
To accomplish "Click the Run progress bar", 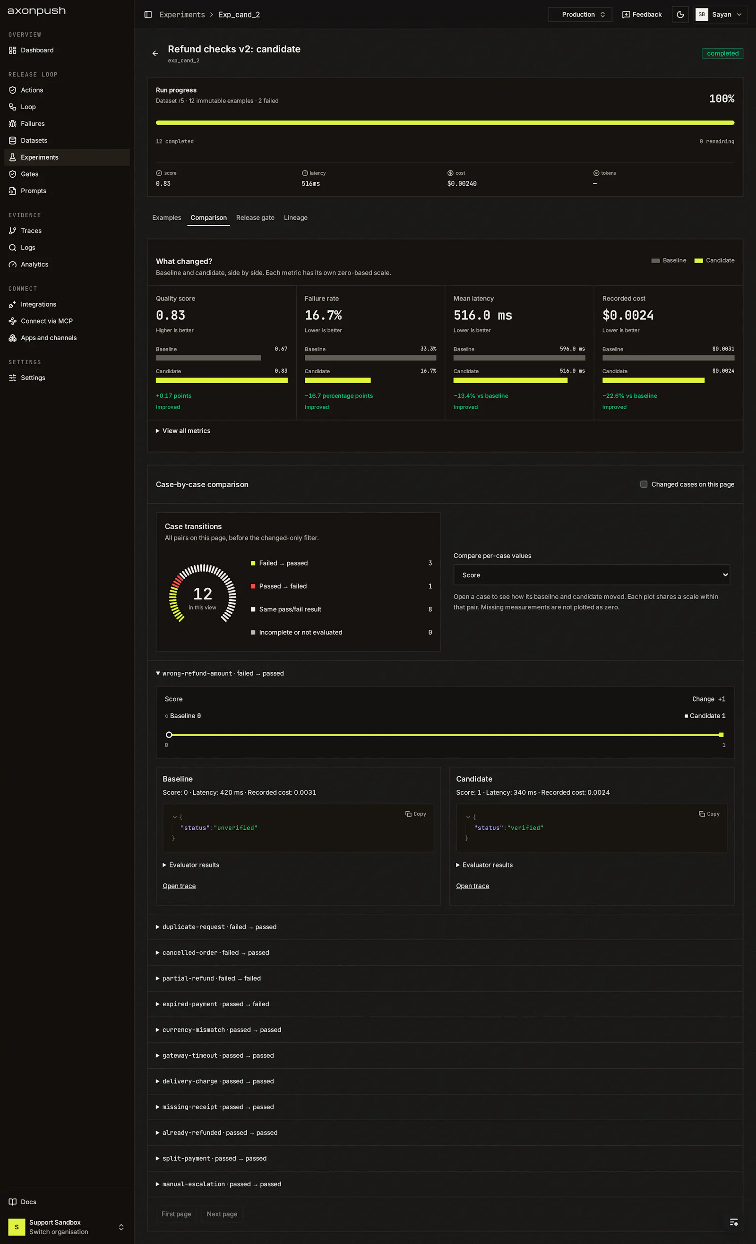I will [445, 123].
